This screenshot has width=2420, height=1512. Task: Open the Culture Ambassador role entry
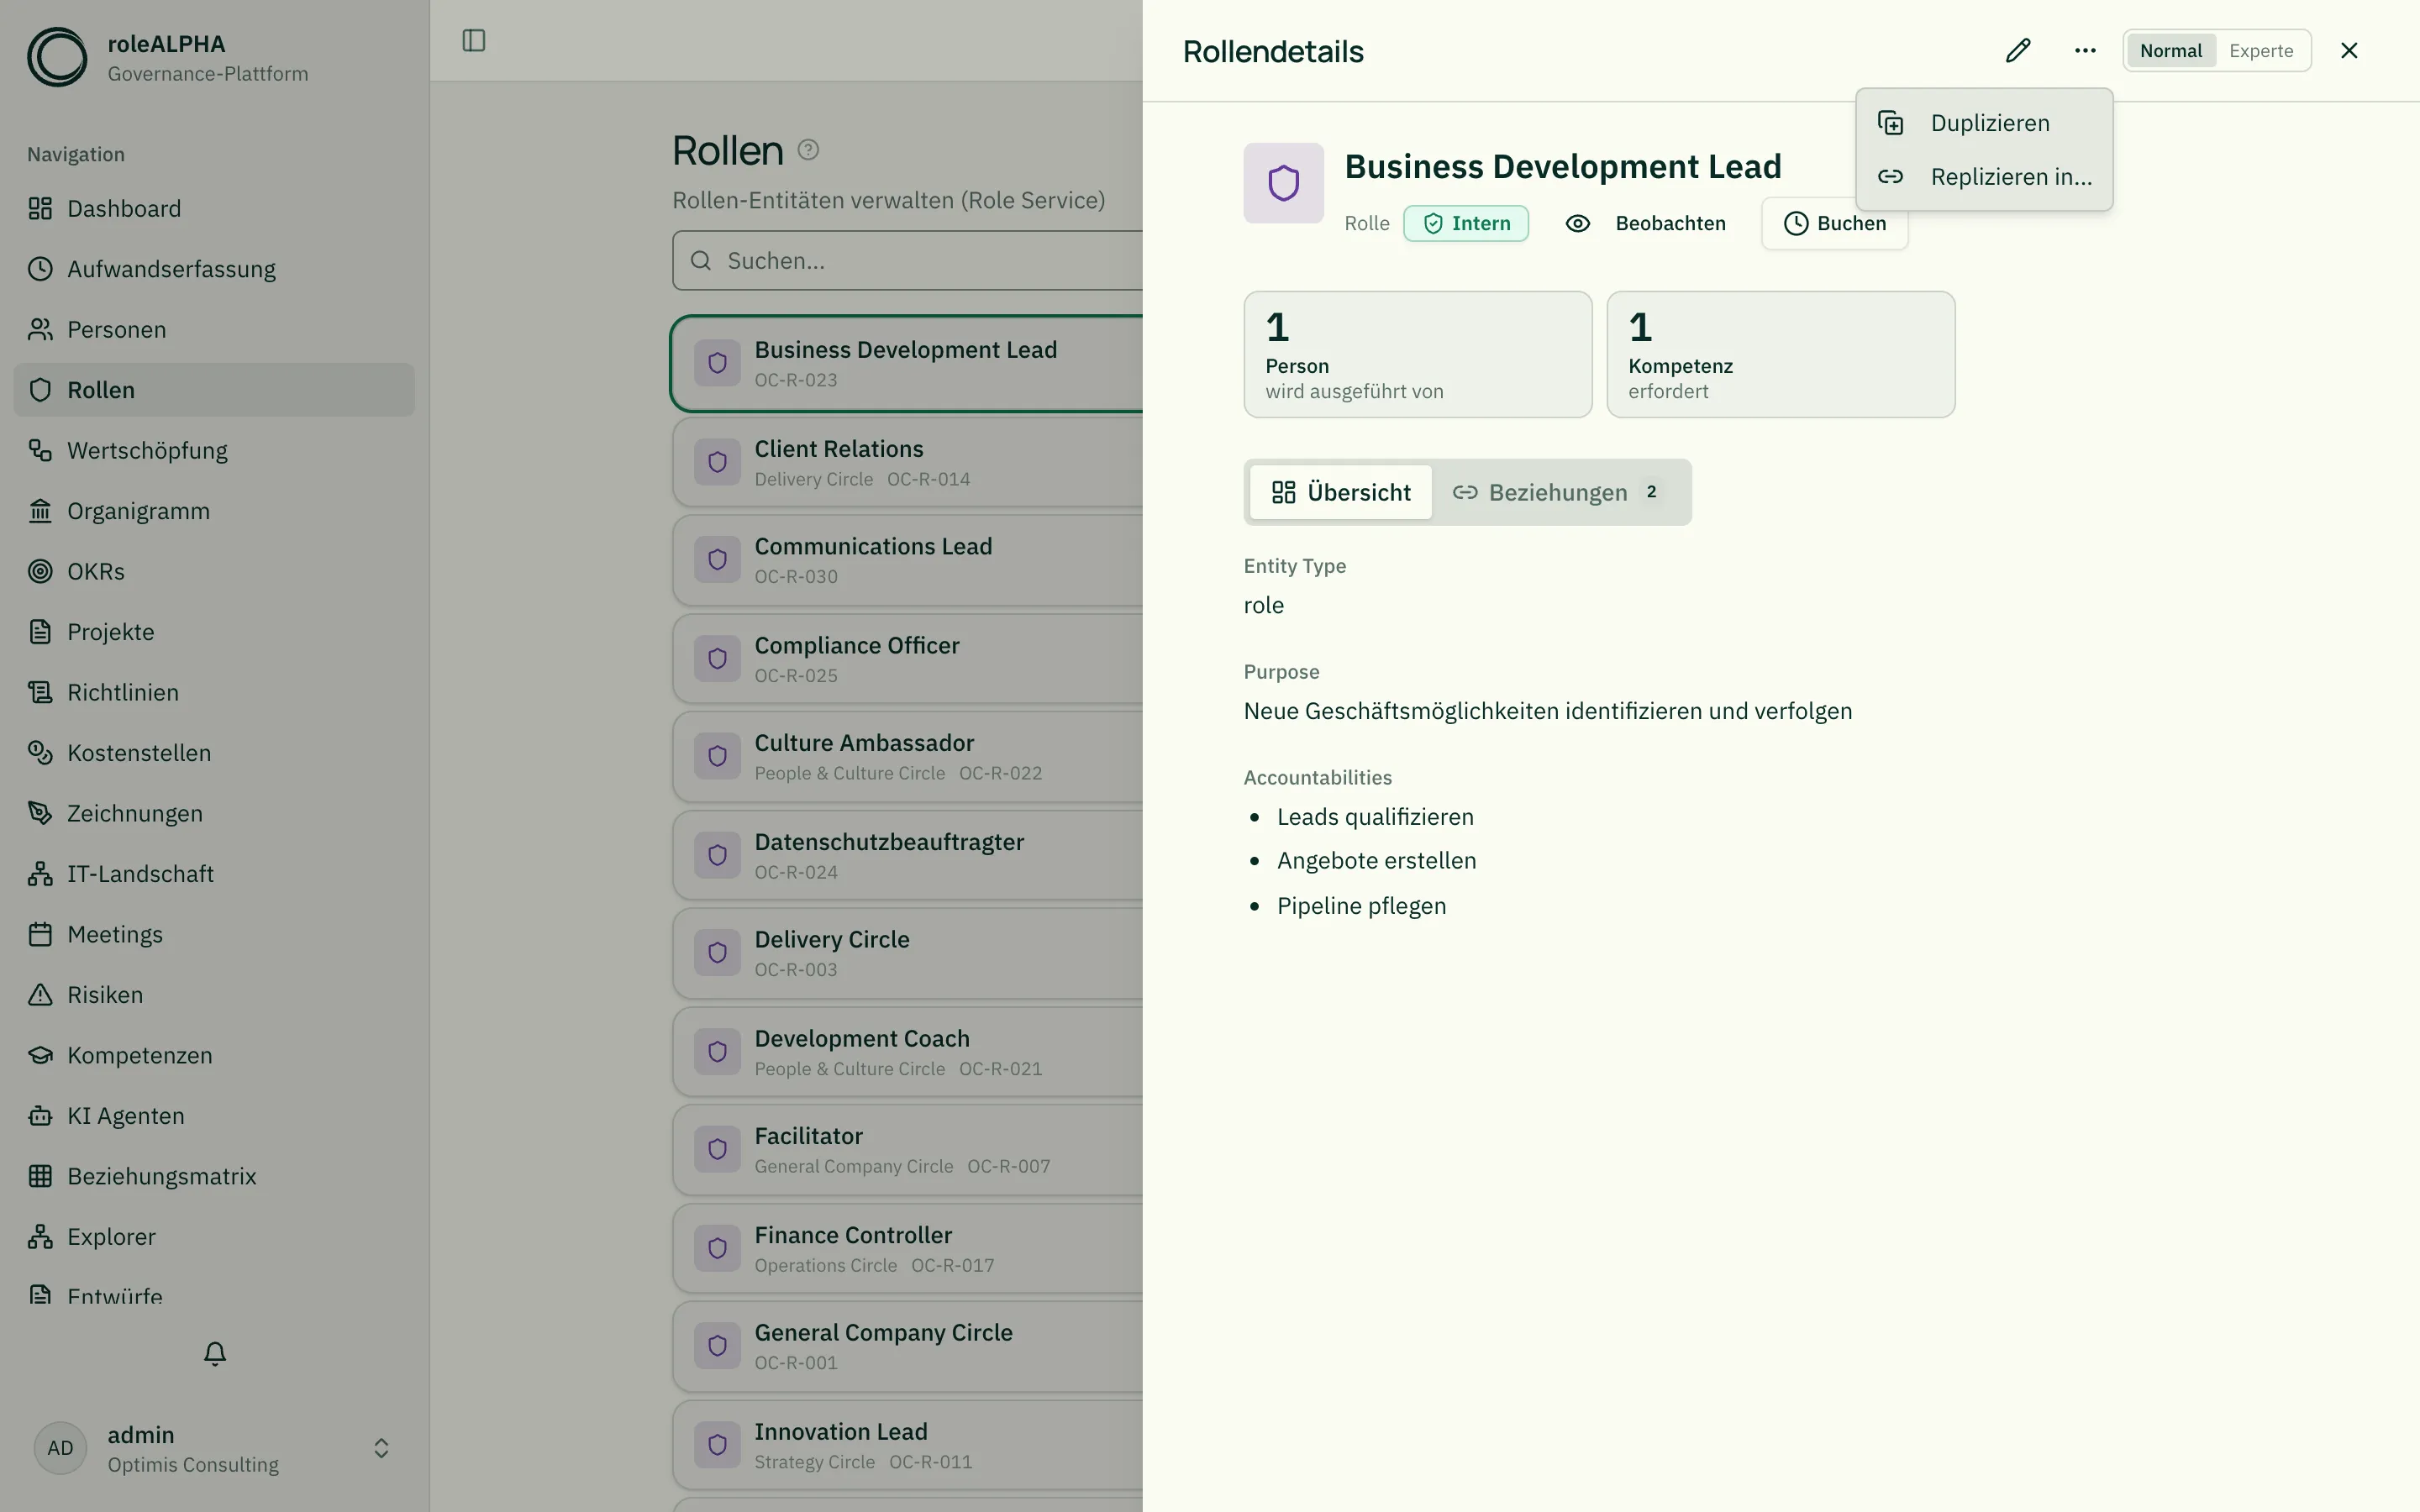click(x=908, y=757)
